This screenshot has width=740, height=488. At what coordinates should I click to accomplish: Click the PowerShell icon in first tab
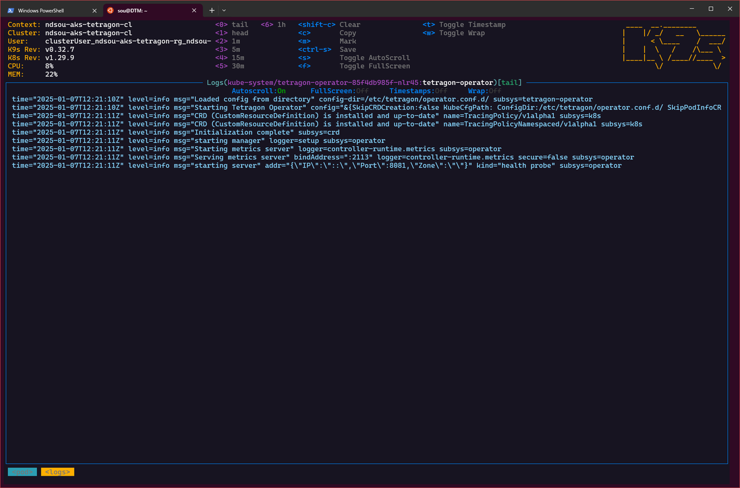pos(12,10)
